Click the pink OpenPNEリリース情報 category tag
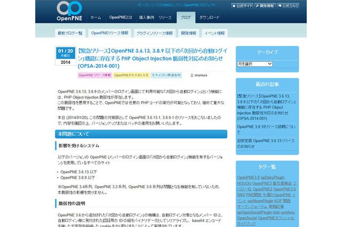Viewport: 342px width, 227px height. [x=95, y=75]
